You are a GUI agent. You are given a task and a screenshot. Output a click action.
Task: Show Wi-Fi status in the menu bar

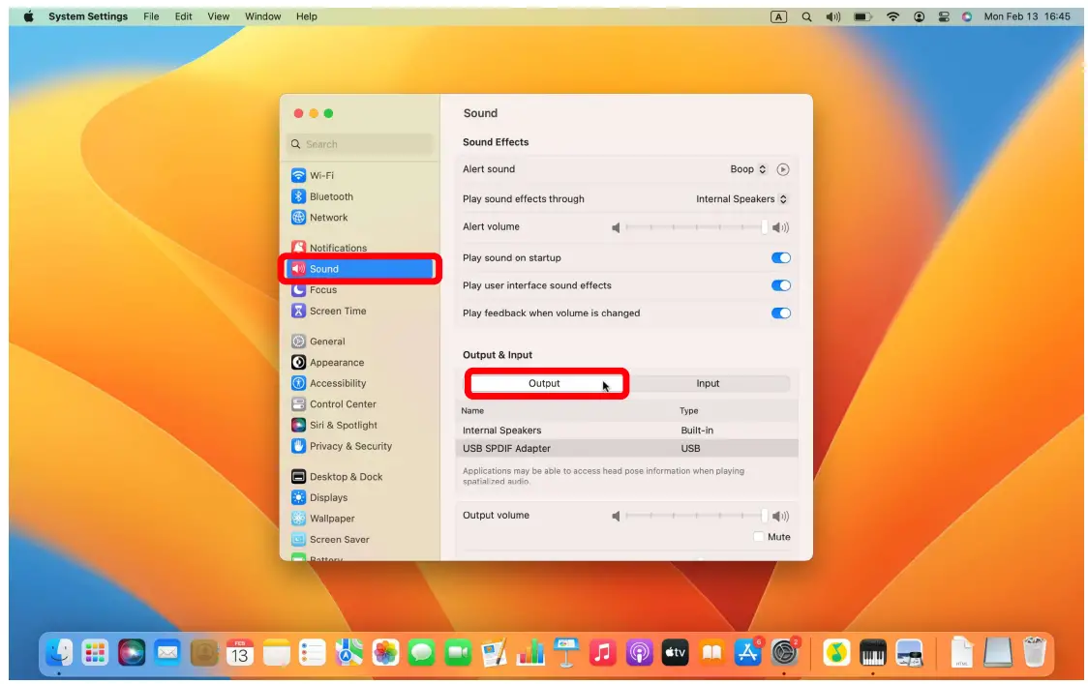coord(893,16)
